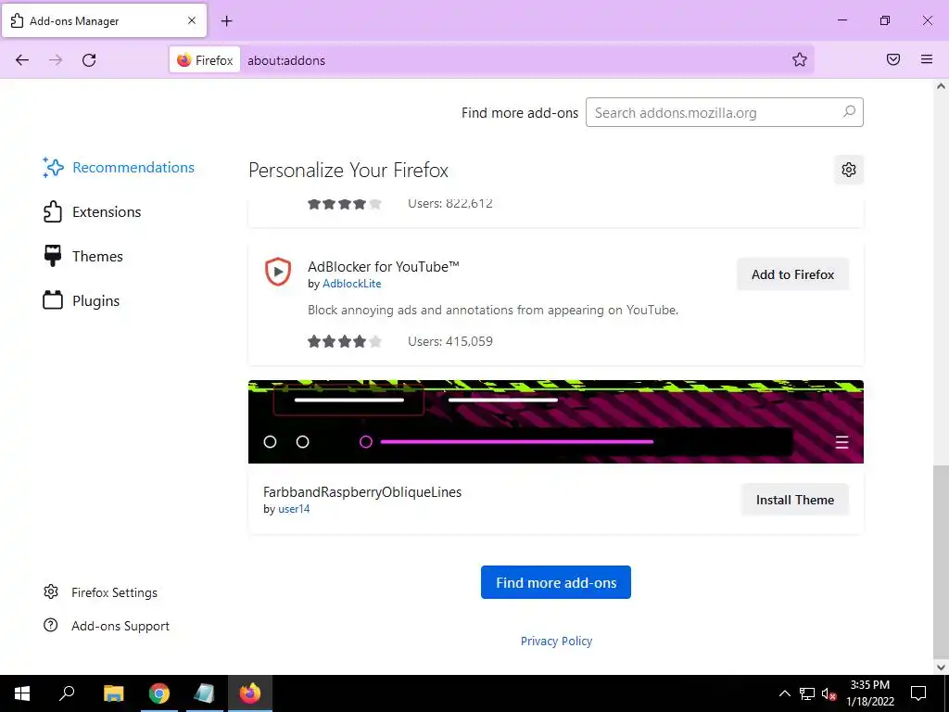Install the FarbbandRaspberryObliqueLines theme
The height and width of the screenshot is (712, 949).
click(794, 500)
